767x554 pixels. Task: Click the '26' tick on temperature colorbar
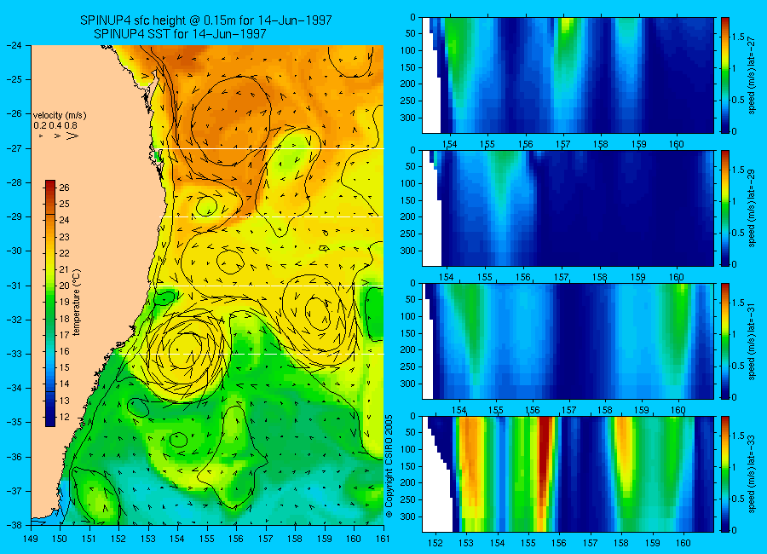click(64, 188)
